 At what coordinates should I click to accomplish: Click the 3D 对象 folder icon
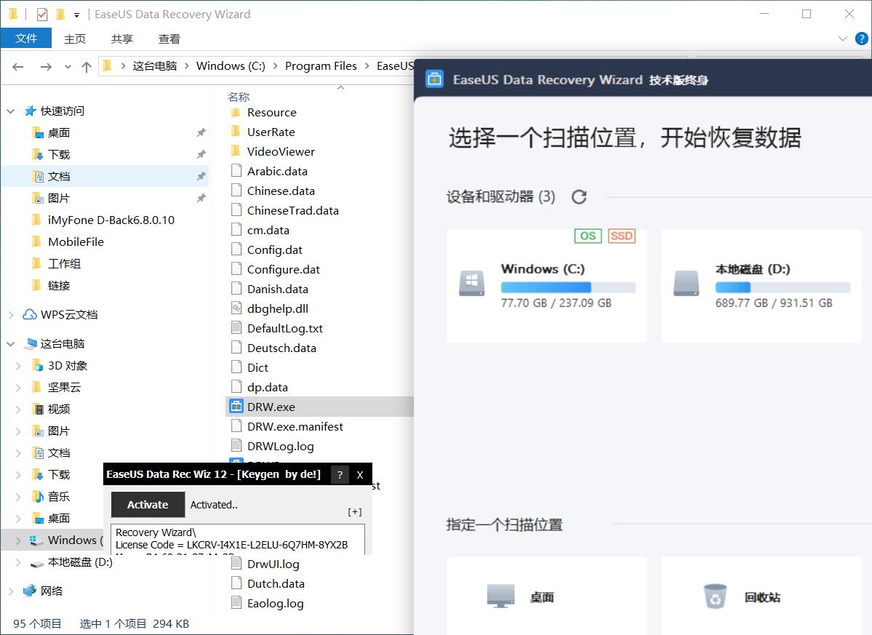(38, 365)
